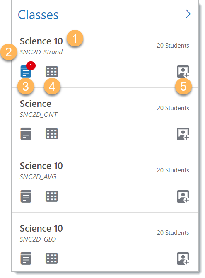Open the Classes expand chevron arrow
This screenshot has height=278, width=205.
[188, 14]
